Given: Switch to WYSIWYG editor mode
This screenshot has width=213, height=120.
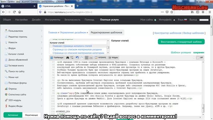Looking at the screenshot, I should tap(101, 58).
